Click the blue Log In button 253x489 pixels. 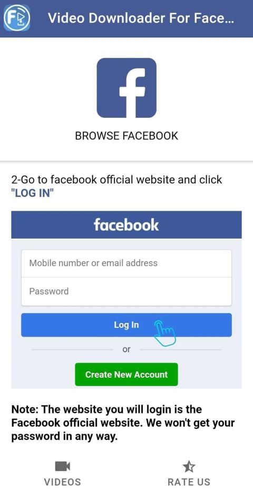[x=126, y=325]
